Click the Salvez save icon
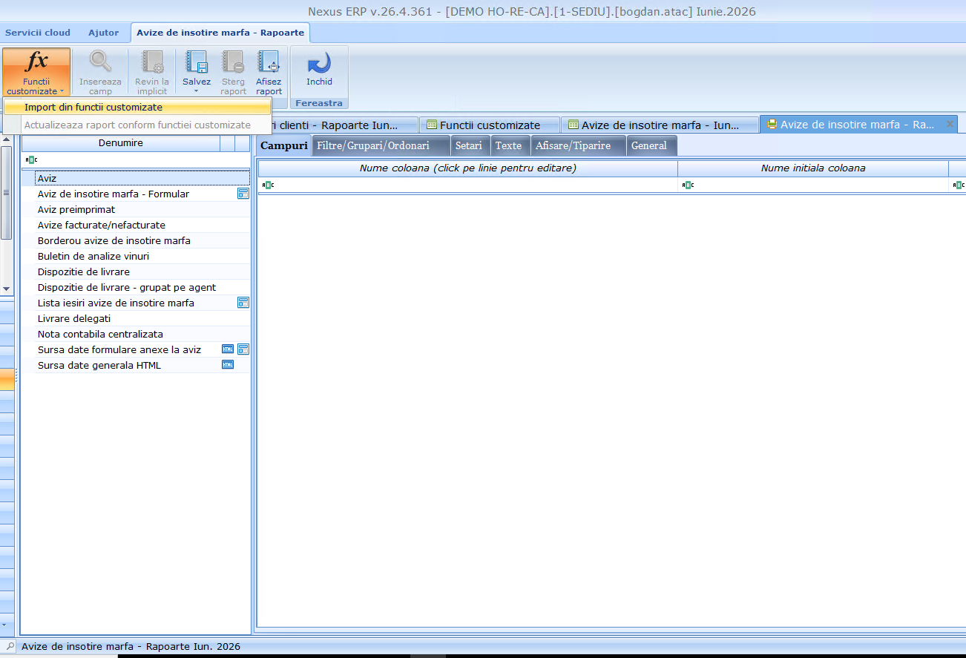966x658 pixels. click(x=197, y=62)
